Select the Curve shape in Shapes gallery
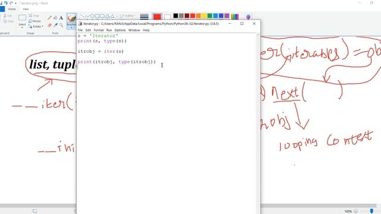The height and width of the screenshot is (214, 381). 88,16
